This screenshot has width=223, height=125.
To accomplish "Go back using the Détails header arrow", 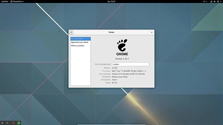I will [x=71, y=32].
